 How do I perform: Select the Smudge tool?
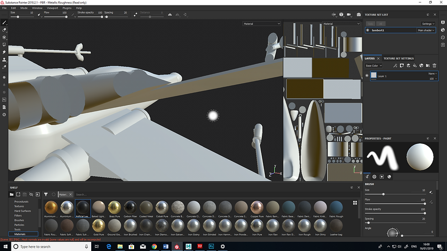4,52
